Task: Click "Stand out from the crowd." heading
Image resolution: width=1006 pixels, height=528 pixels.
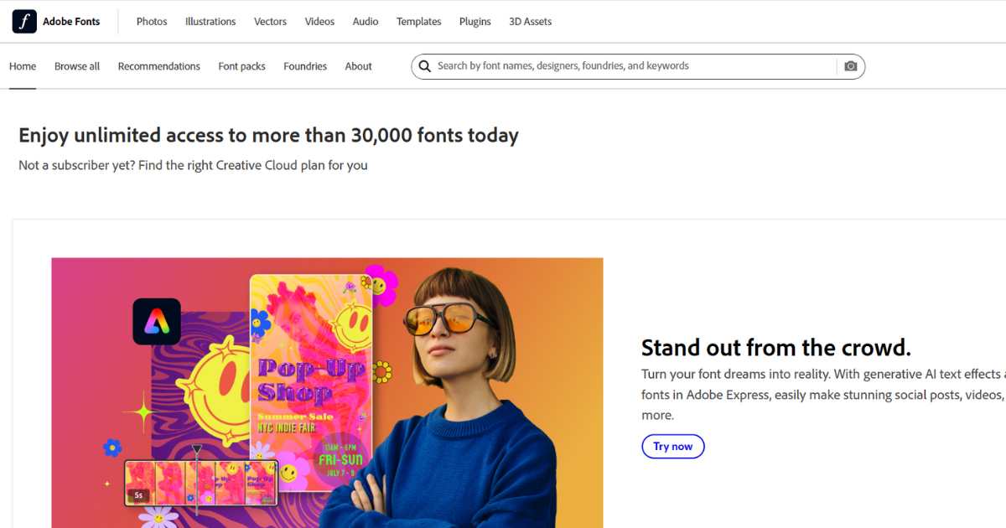Action: [776, 348]
